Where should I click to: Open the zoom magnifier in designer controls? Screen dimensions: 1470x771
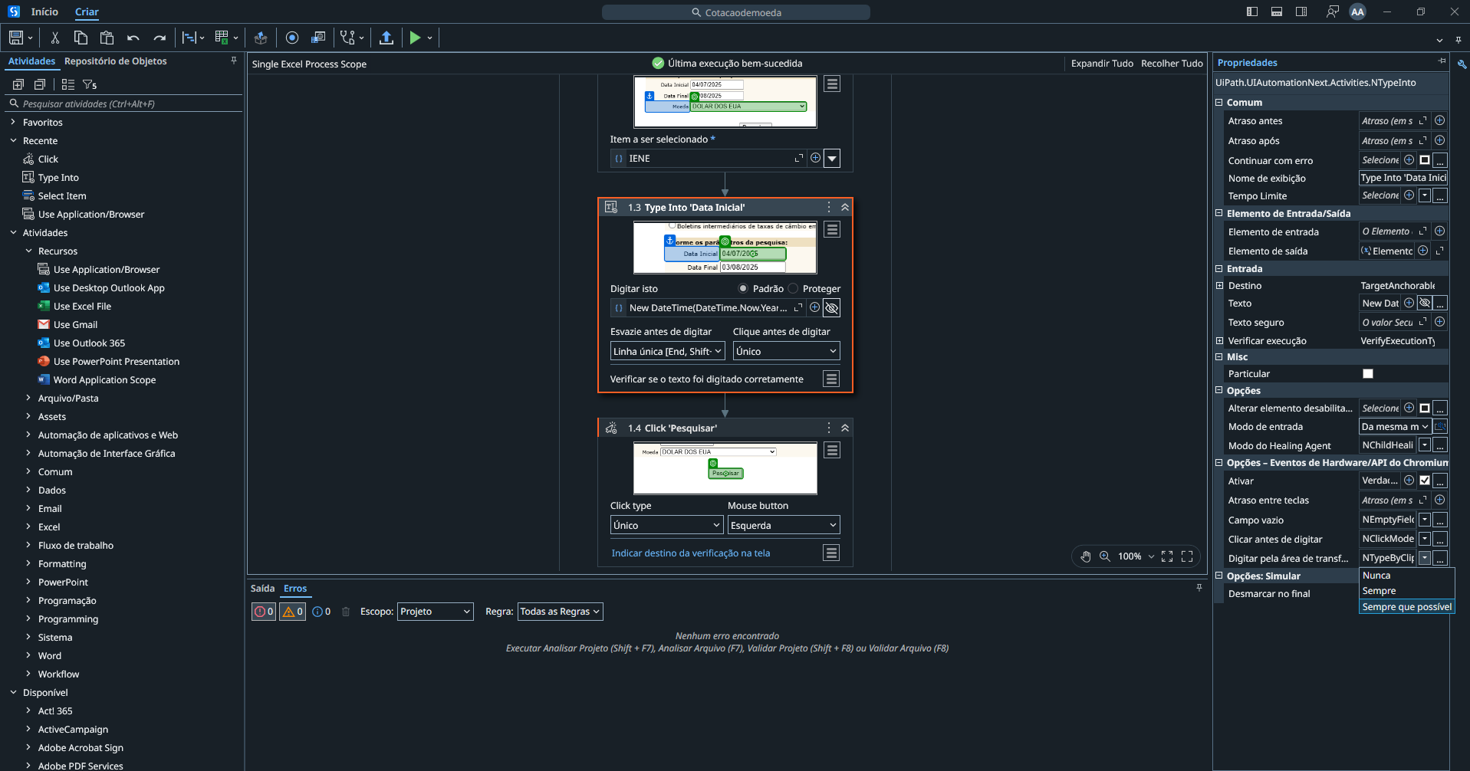click(1105, 556)
